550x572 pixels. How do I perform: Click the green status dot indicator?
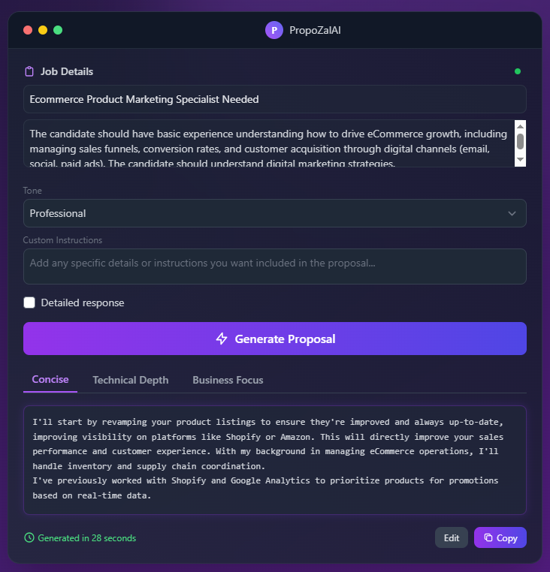pos(517,71)
